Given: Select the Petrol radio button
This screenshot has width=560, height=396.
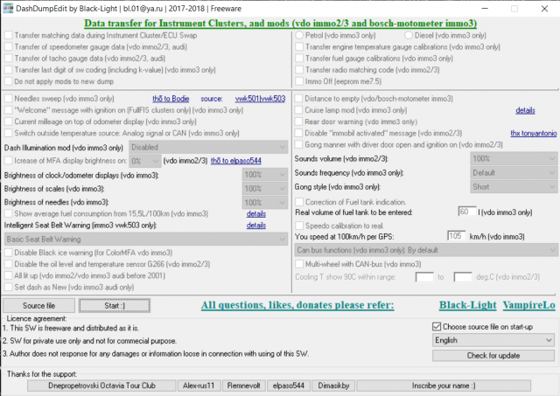Looking at the screenshot, I should pos(298,36).
